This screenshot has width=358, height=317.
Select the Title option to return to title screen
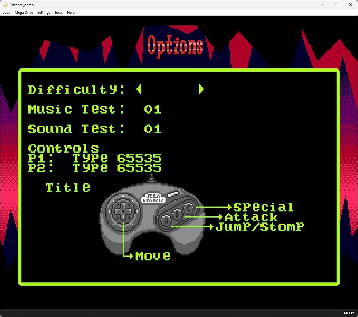tap(68, 188)
